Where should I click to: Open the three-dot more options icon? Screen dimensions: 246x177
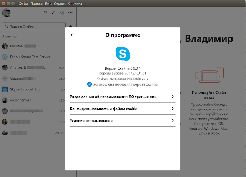coord(70,13)
